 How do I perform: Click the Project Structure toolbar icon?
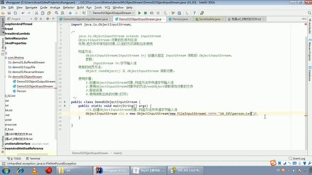pos(179,13)
